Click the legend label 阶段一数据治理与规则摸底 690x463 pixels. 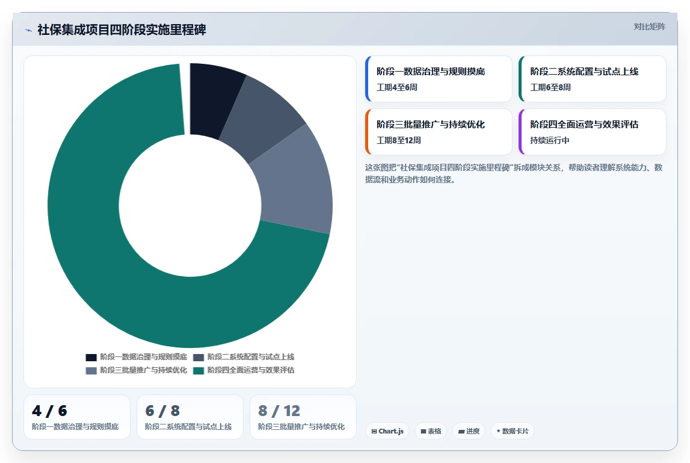pyautogui.click(x=143, y=357)
